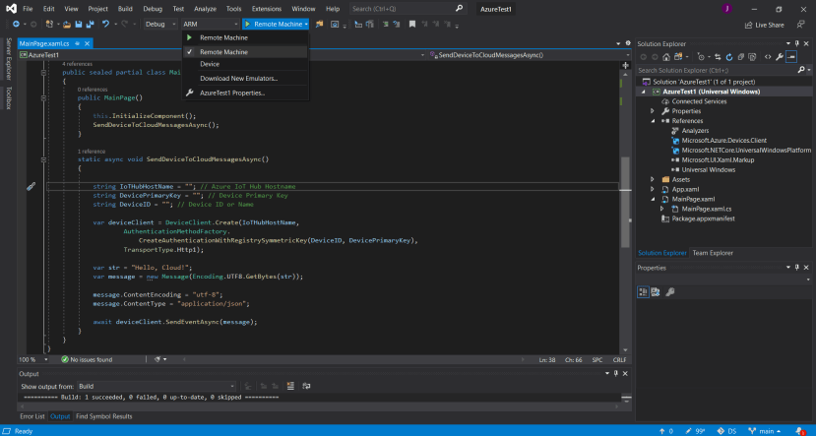
Task: Click the View Code icon in Solution Explorer
Action: (768, 57)
